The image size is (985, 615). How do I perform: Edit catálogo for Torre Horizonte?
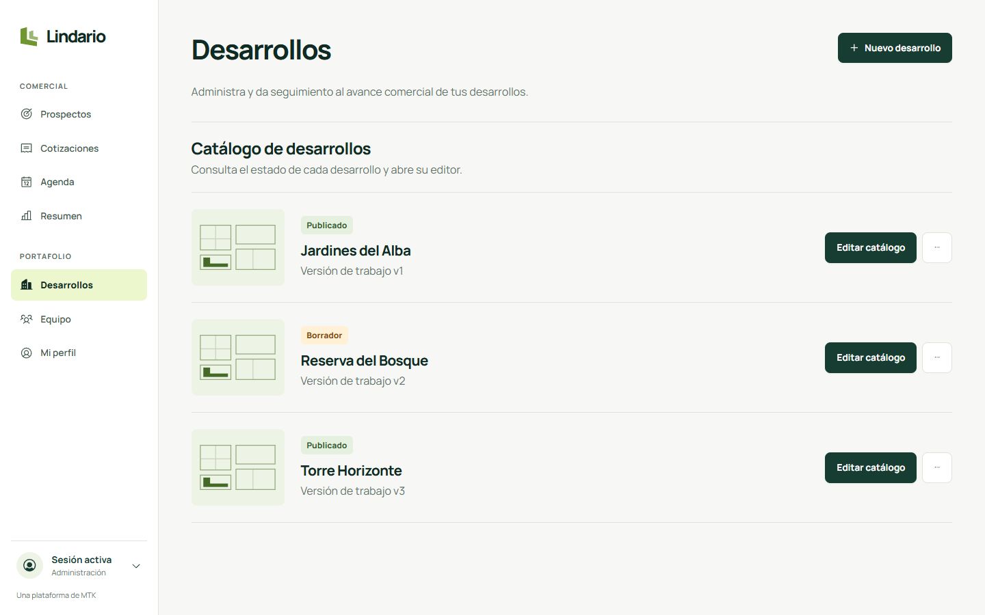pos(871,467)
